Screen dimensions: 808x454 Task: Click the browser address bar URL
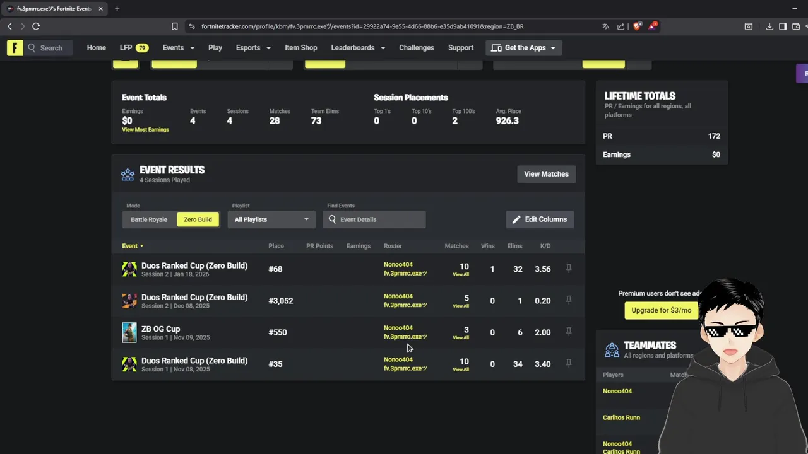[x=362, y=26]
